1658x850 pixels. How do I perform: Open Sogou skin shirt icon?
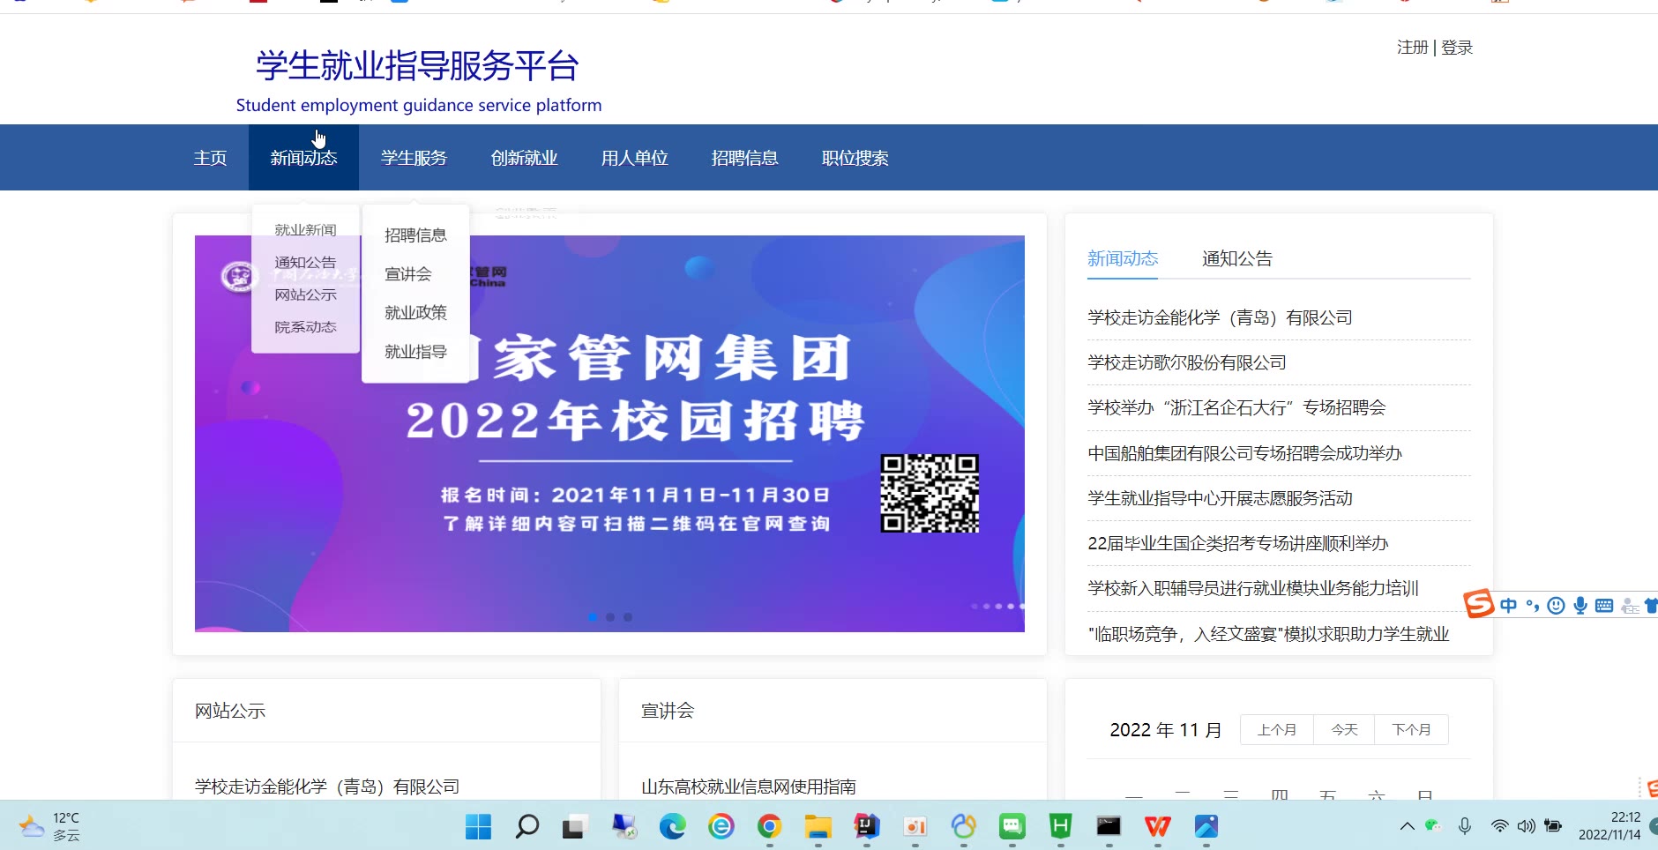[x=1651, y=605]
